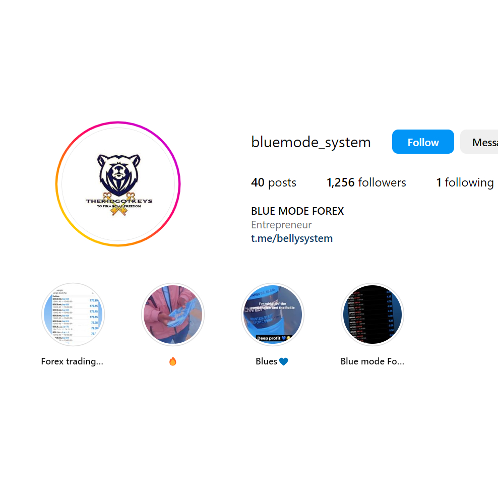The image size is (498, 498).
Task: Click the Forex trading... highlight label
Action: (x=72, y=361)
